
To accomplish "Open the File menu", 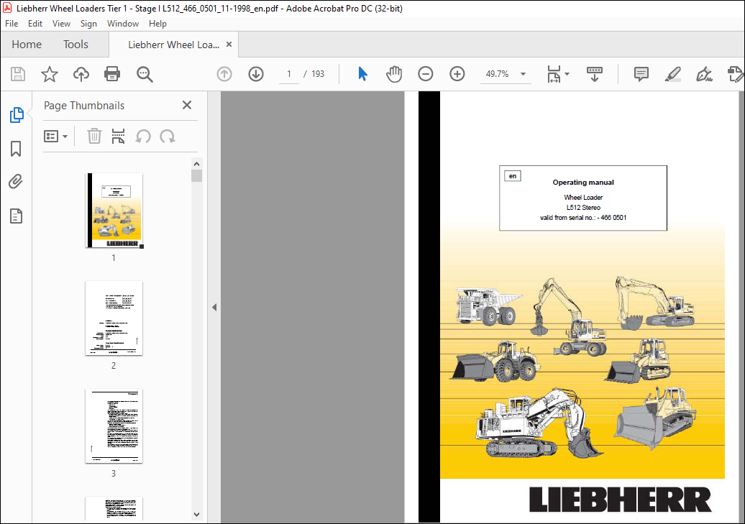I will [x=12, y=23].
